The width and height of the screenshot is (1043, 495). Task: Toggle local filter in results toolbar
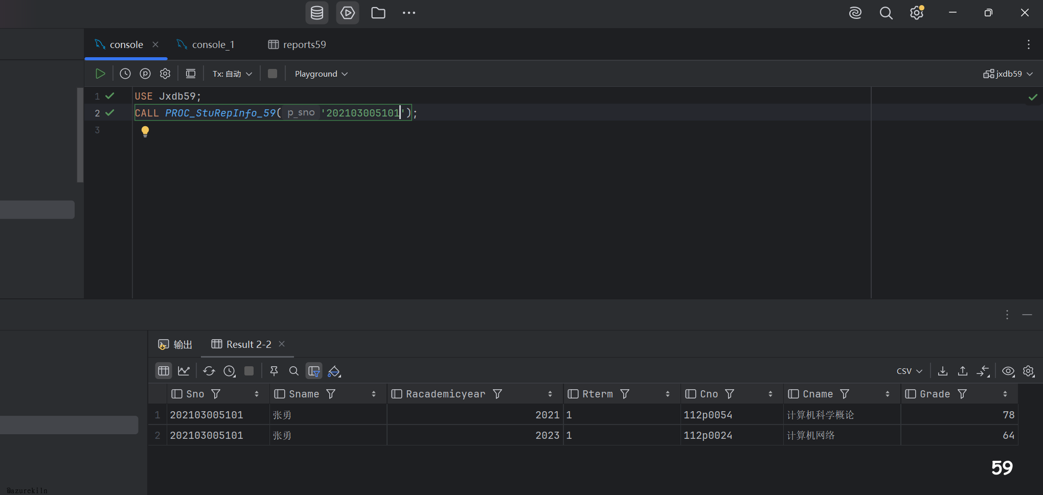click(x=314, y=371)
